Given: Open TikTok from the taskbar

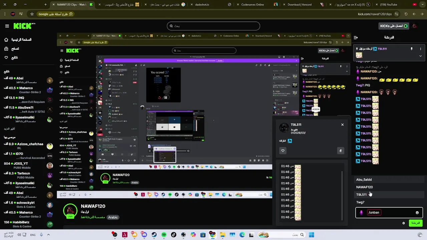Looking at the screenshot, I should 173,235.
